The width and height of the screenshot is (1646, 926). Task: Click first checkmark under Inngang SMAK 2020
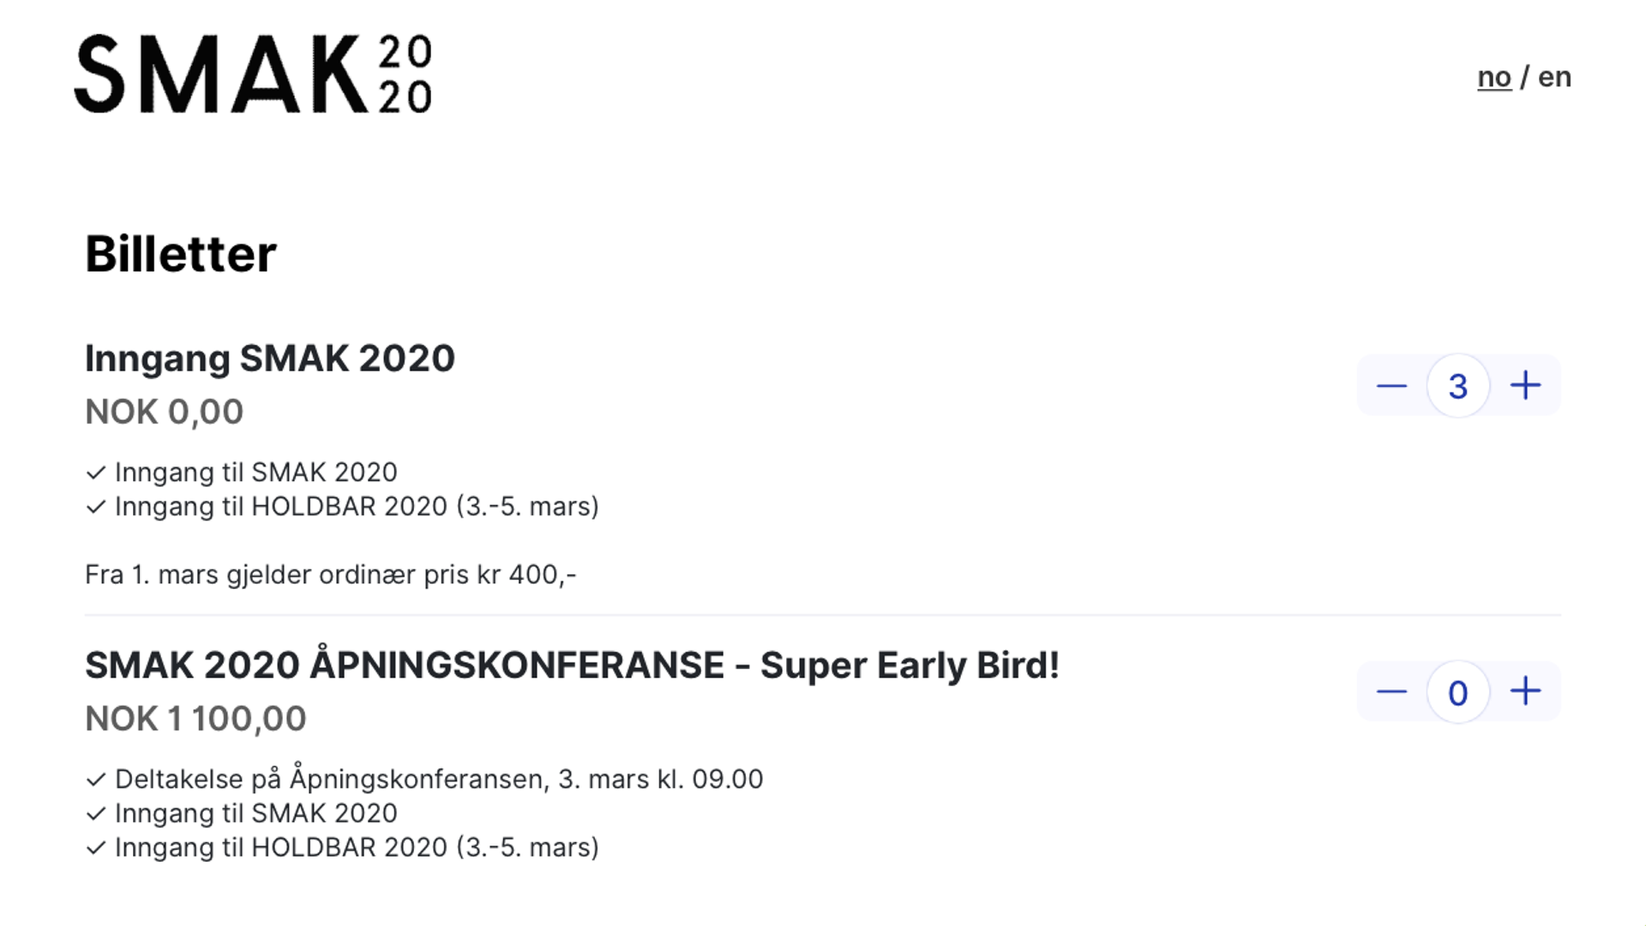pyautogui.click(x=96, y=472)
